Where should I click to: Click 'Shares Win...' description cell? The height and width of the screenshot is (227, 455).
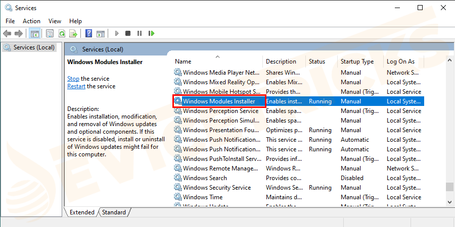(283, 72)
